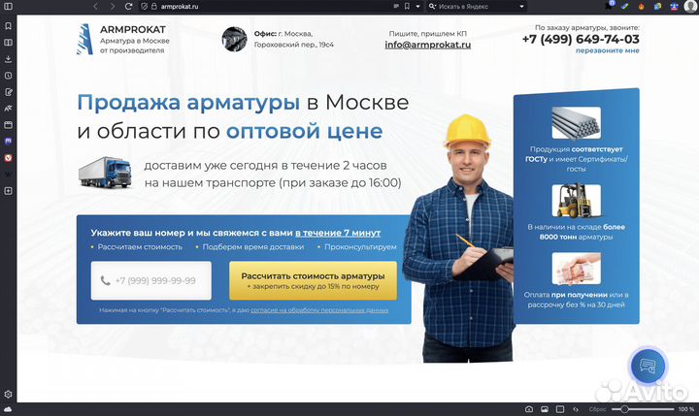Click the capture page icon in the status bar
699x416 pixels.
[x=529, y=409]
